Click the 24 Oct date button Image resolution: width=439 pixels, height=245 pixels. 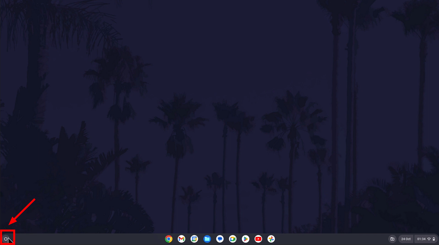click(406, 239)
